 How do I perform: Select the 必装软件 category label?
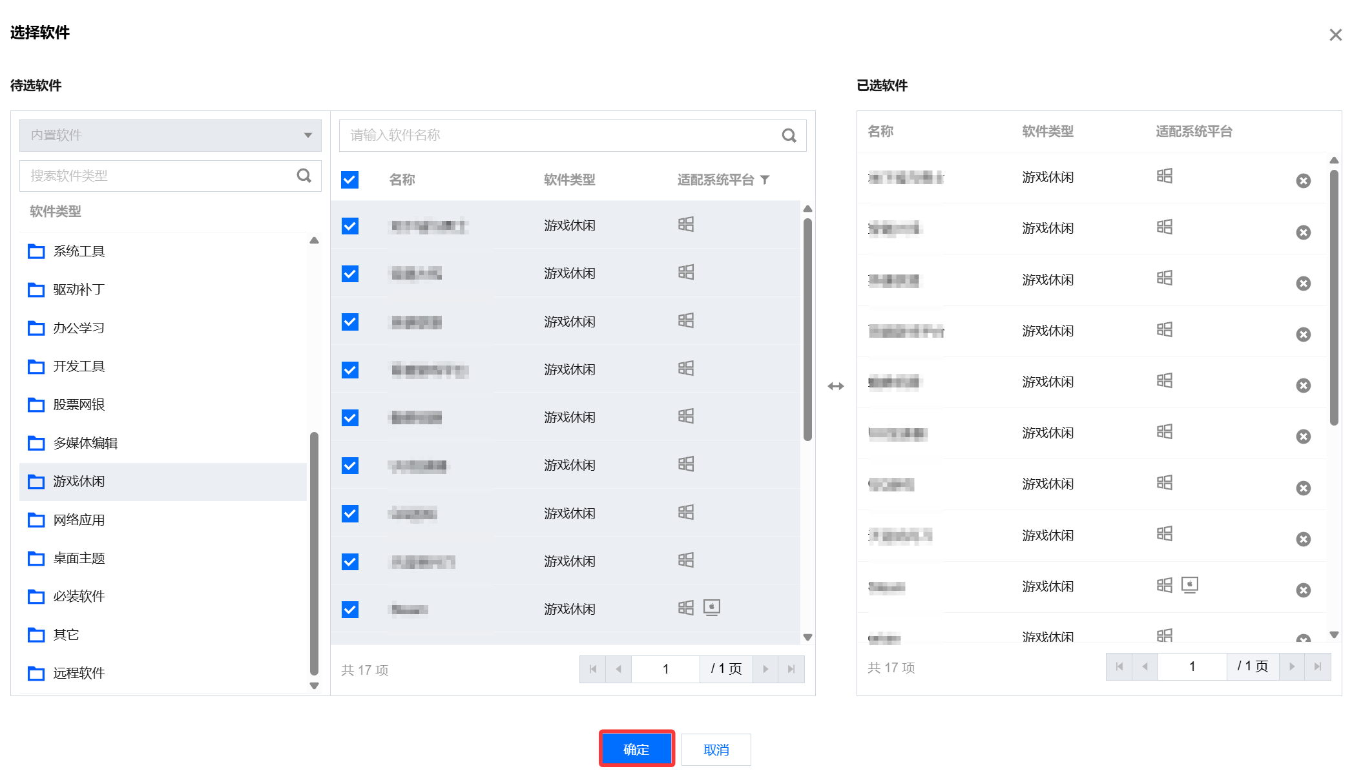79,596
